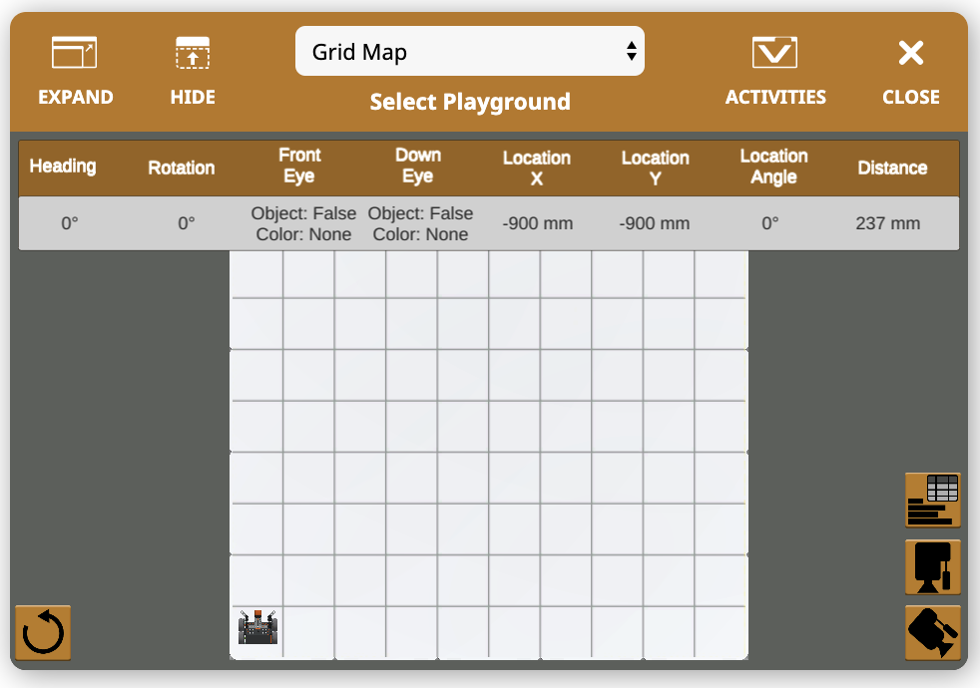Select the Down Eye column header

tap(417, 166)
